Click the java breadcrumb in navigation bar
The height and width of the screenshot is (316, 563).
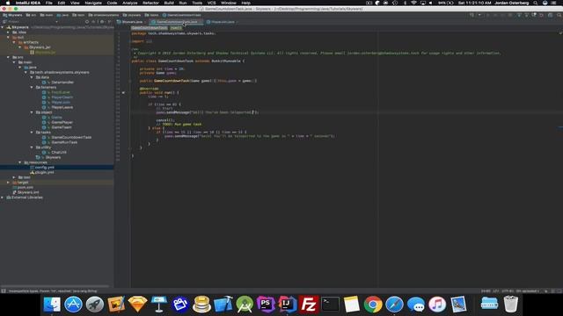tap(62, 15)
